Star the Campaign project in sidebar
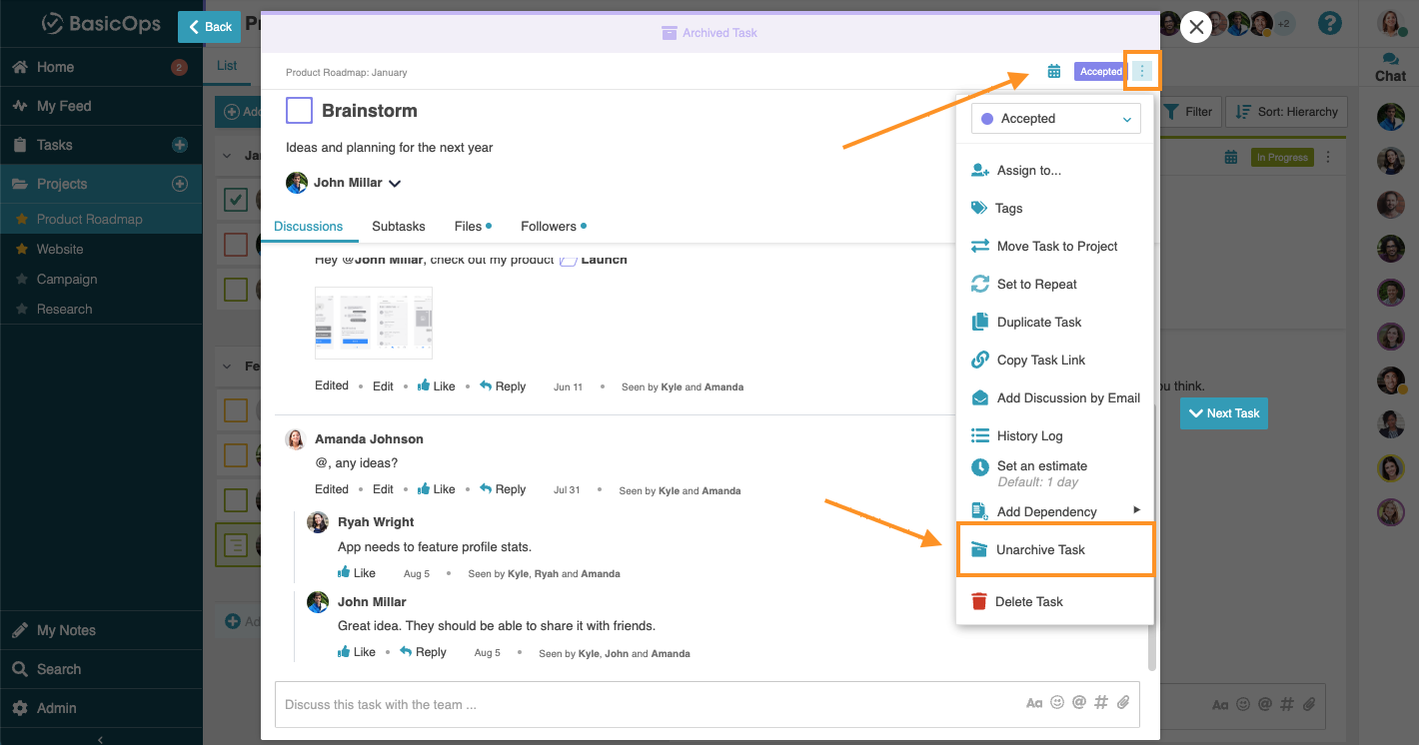Image resolution: width=1419 pixels, height=745 pixels. point(22,280)
